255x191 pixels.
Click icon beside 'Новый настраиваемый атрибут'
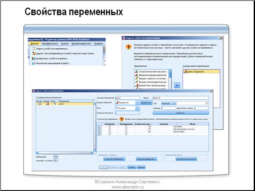[x=34, y=63]
